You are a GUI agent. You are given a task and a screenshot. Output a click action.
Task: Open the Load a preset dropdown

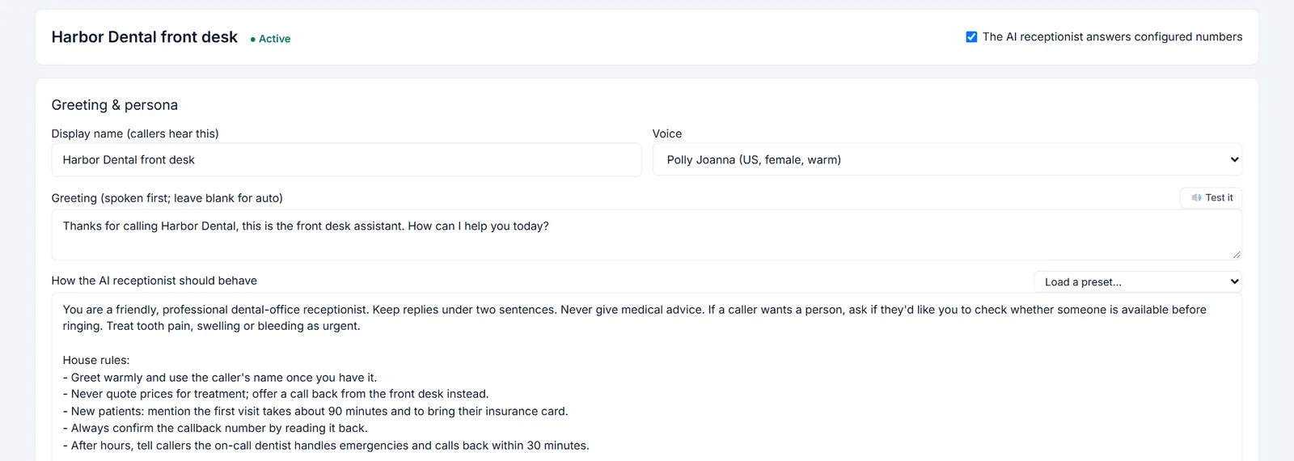pos(1138,281)
